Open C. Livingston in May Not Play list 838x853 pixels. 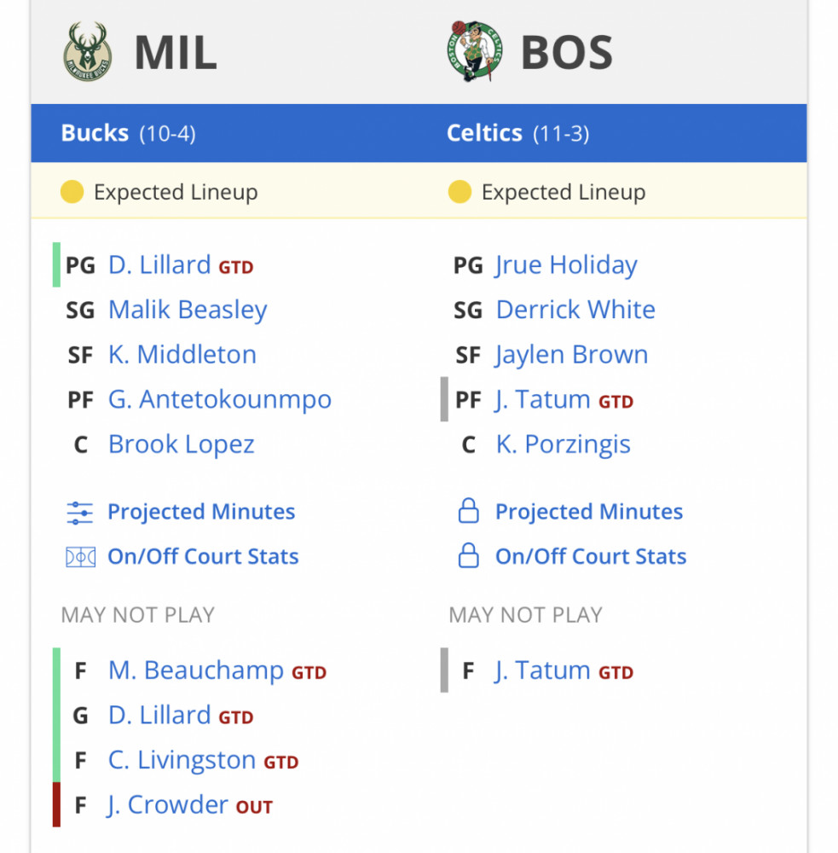pos(182,760)
